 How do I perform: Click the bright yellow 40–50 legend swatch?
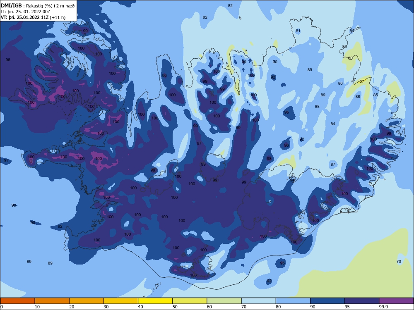(x=155, y=301)
